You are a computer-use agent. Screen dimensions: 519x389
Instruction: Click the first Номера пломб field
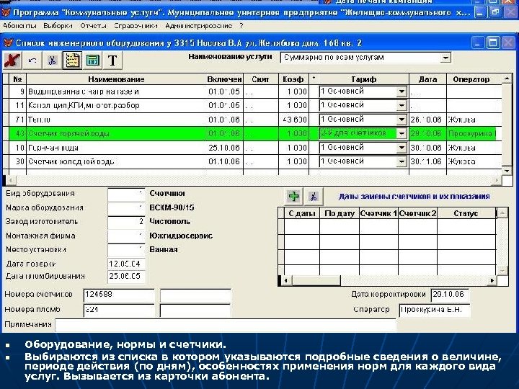coord(119,310)
